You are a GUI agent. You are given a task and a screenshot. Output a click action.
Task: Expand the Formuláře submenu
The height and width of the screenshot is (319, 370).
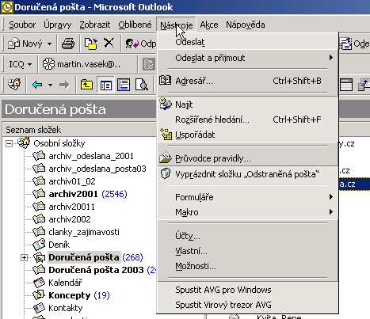(x=248, y=197)
